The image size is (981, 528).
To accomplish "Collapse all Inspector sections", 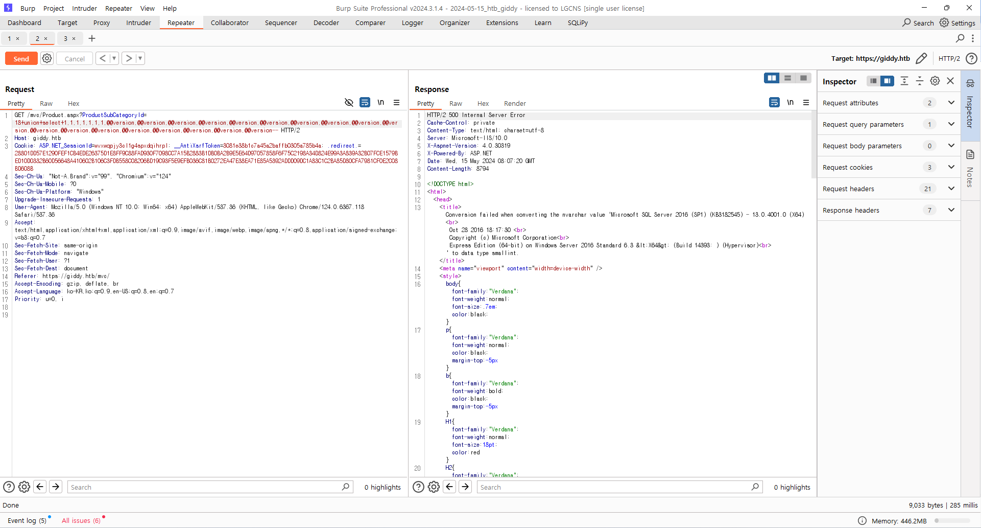I will pyautogui.click(x=919, y=81).
